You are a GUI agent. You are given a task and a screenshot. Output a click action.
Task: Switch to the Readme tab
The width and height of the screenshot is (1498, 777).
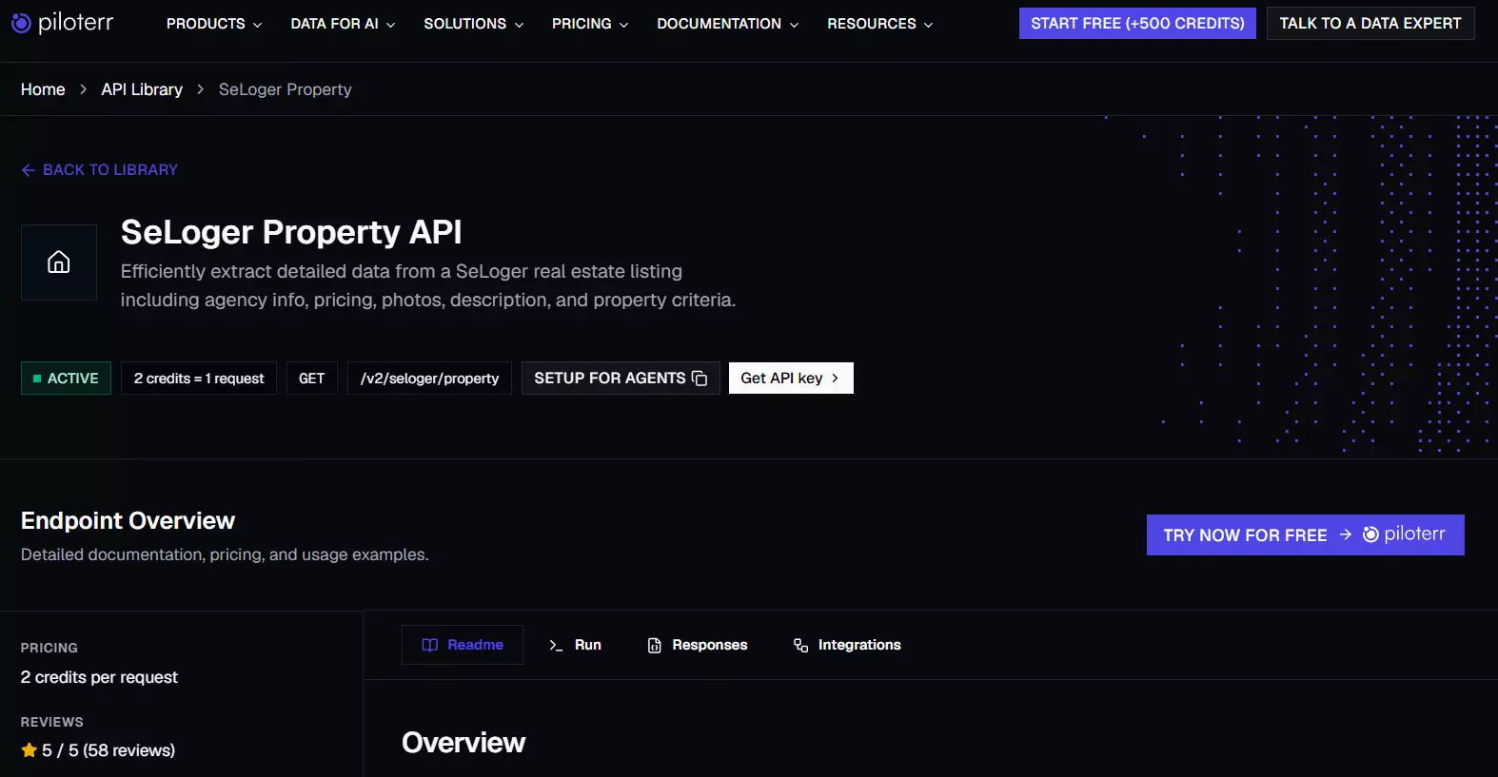(x=463, y=645)
